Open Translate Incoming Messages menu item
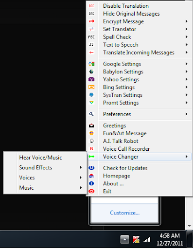 coord(139,53)
